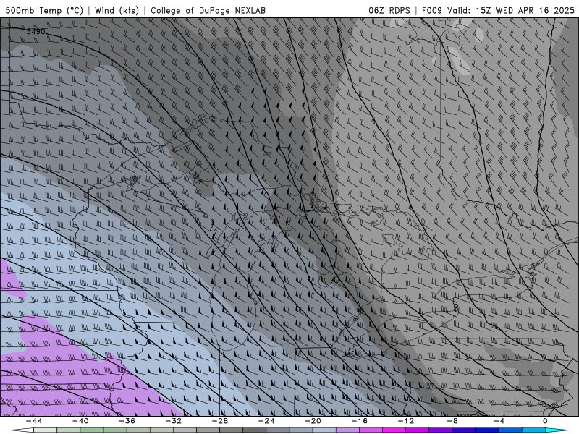The height and width of the screenshot is (434, 579).
Task: Click the 'College of DuPage NEXLAB' credit
Action: click(208, 10)
